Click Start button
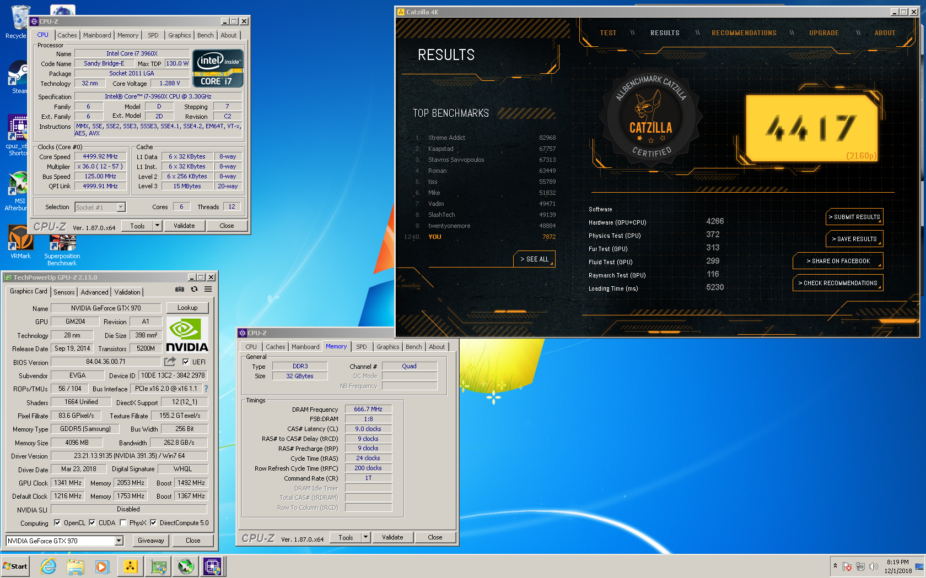This screenshot has width=926, height=578. pos(15,566)
